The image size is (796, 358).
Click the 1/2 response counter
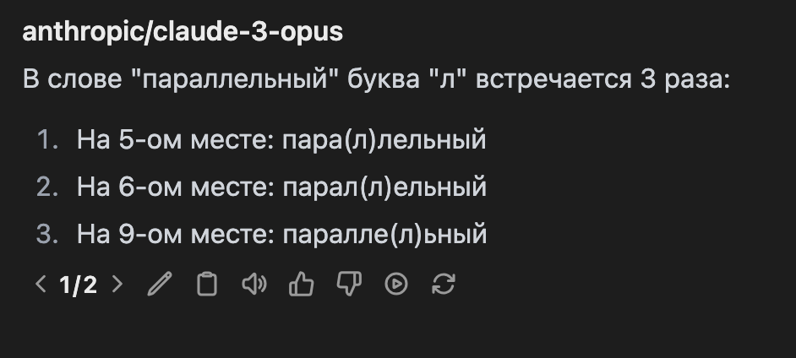click(x=79, y=285)
